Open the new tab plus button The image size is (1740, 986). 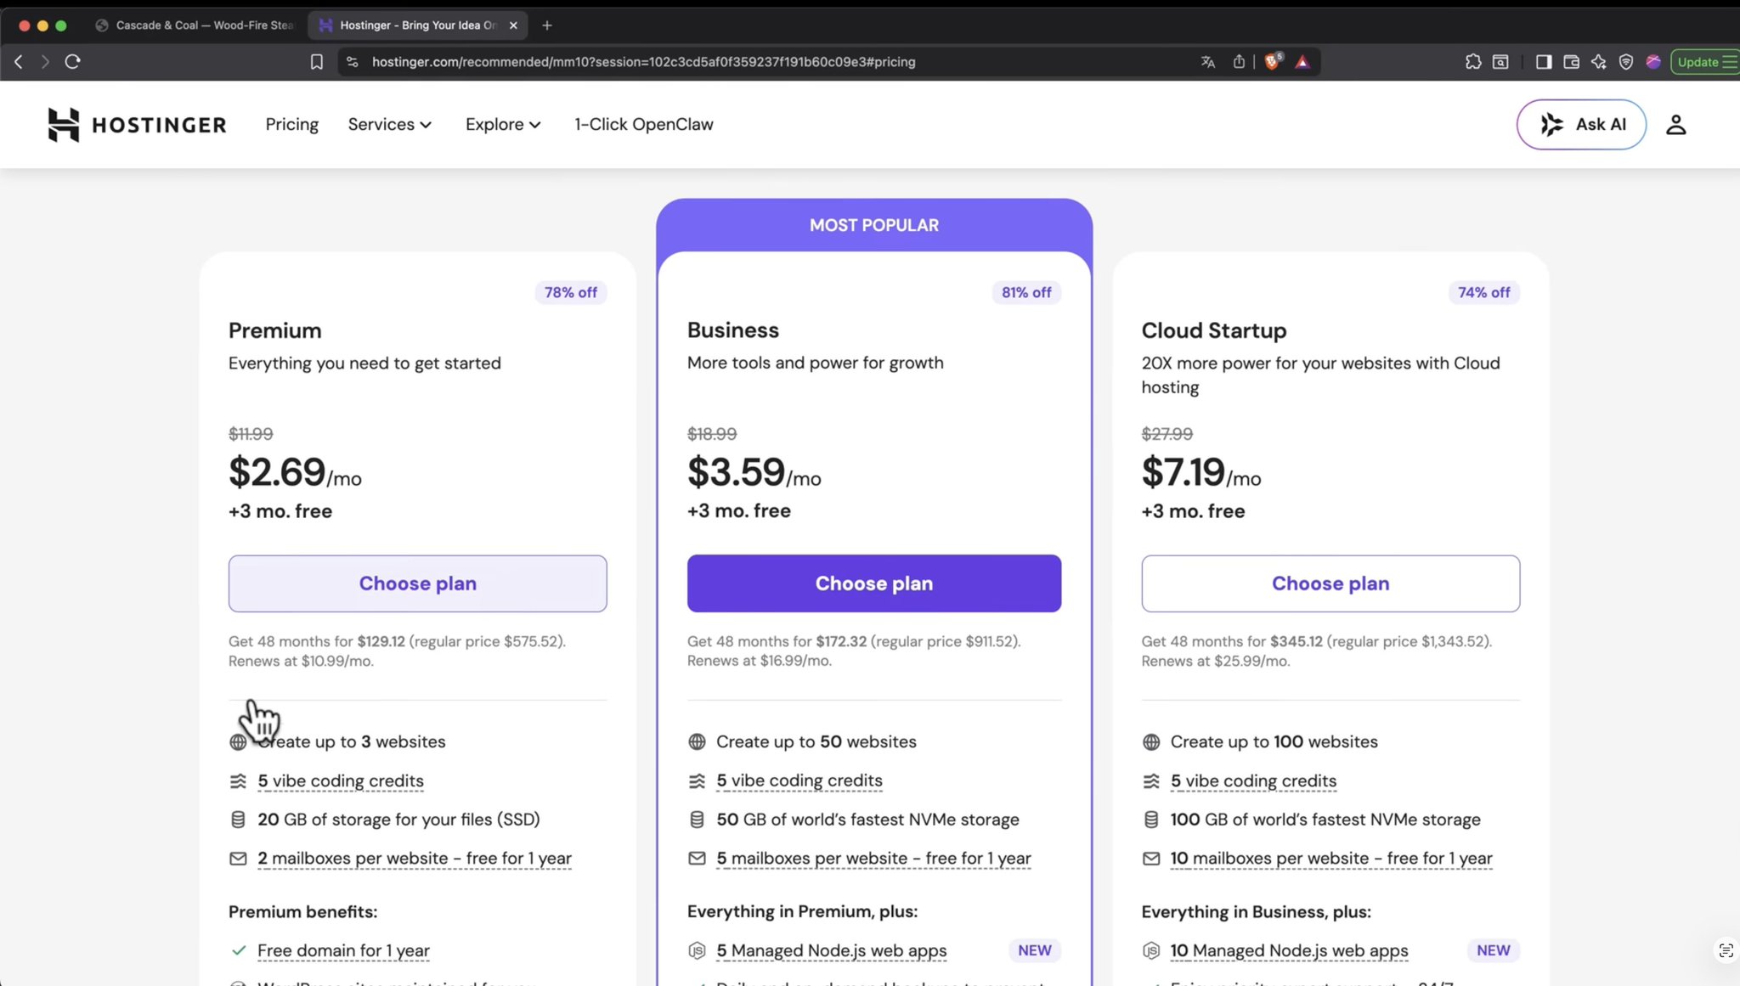click(x=547, y=25)
